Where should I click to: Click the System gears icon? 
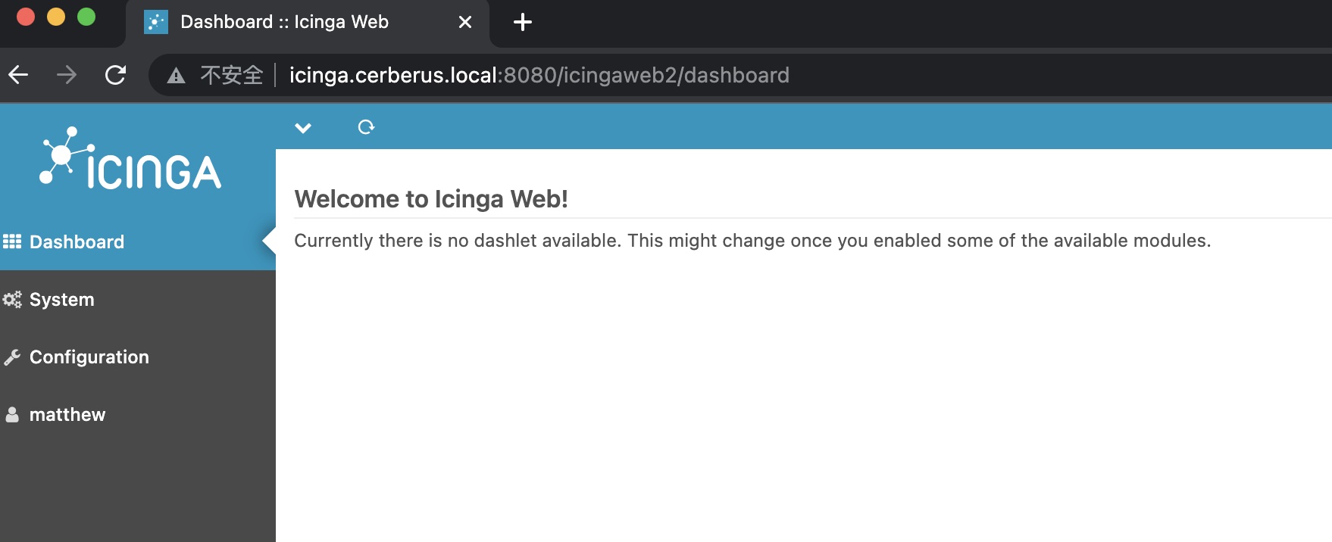coord(12,299)
